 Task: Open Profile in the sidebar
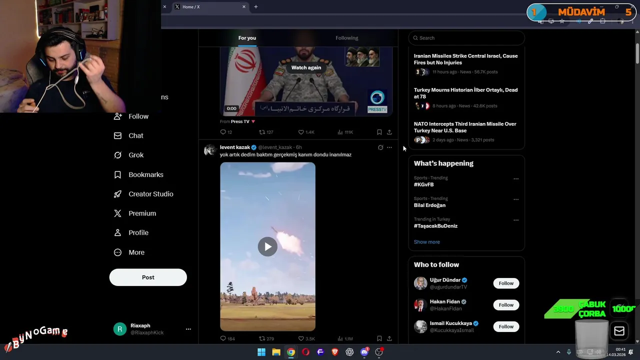click(131, 232)
